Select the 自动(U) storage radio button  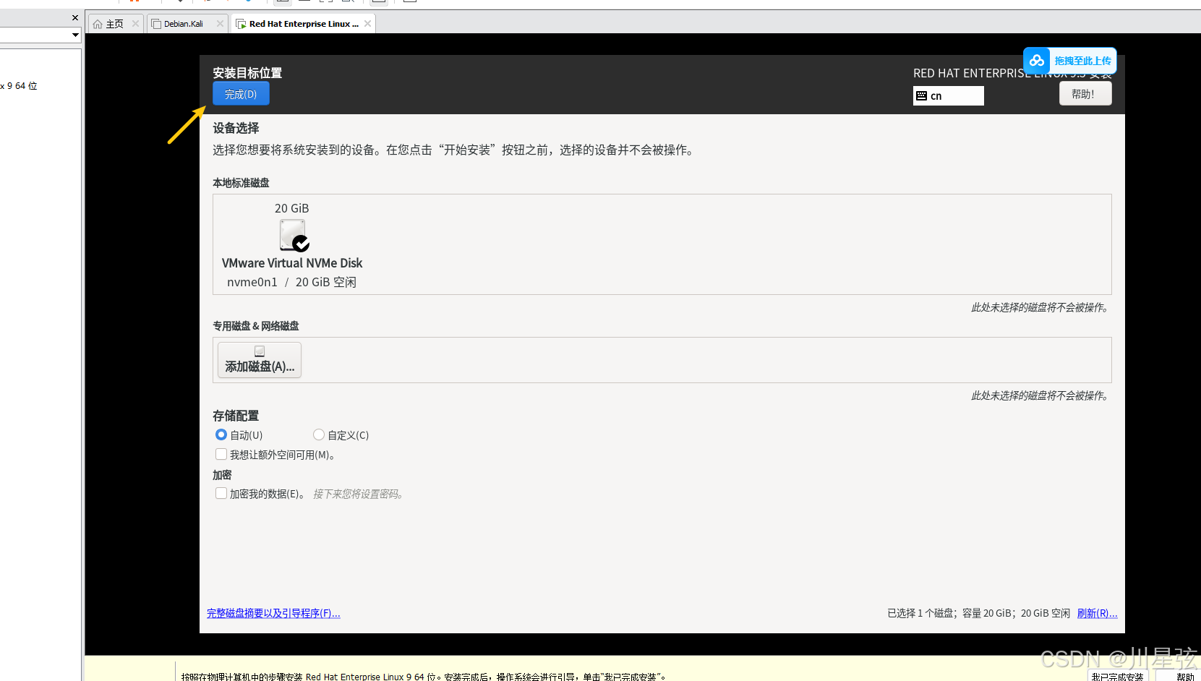pyautogui.click(x=221, y=434)
